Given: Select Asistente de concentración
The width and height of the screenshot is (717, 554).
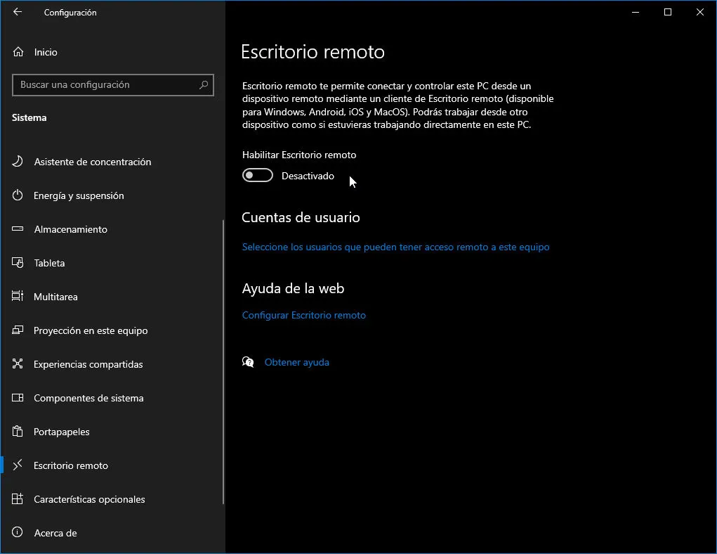Looking at the screenshot, I should click(112, 162).
